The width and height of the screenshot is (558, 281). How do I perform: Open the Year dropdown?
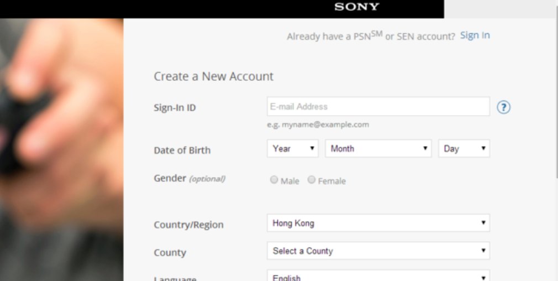pos(292,148)
